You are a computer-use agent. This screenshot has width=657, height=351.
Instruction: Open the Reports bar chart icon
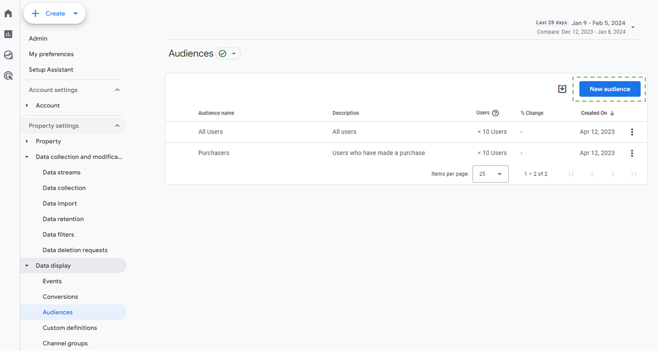[8, 34]
